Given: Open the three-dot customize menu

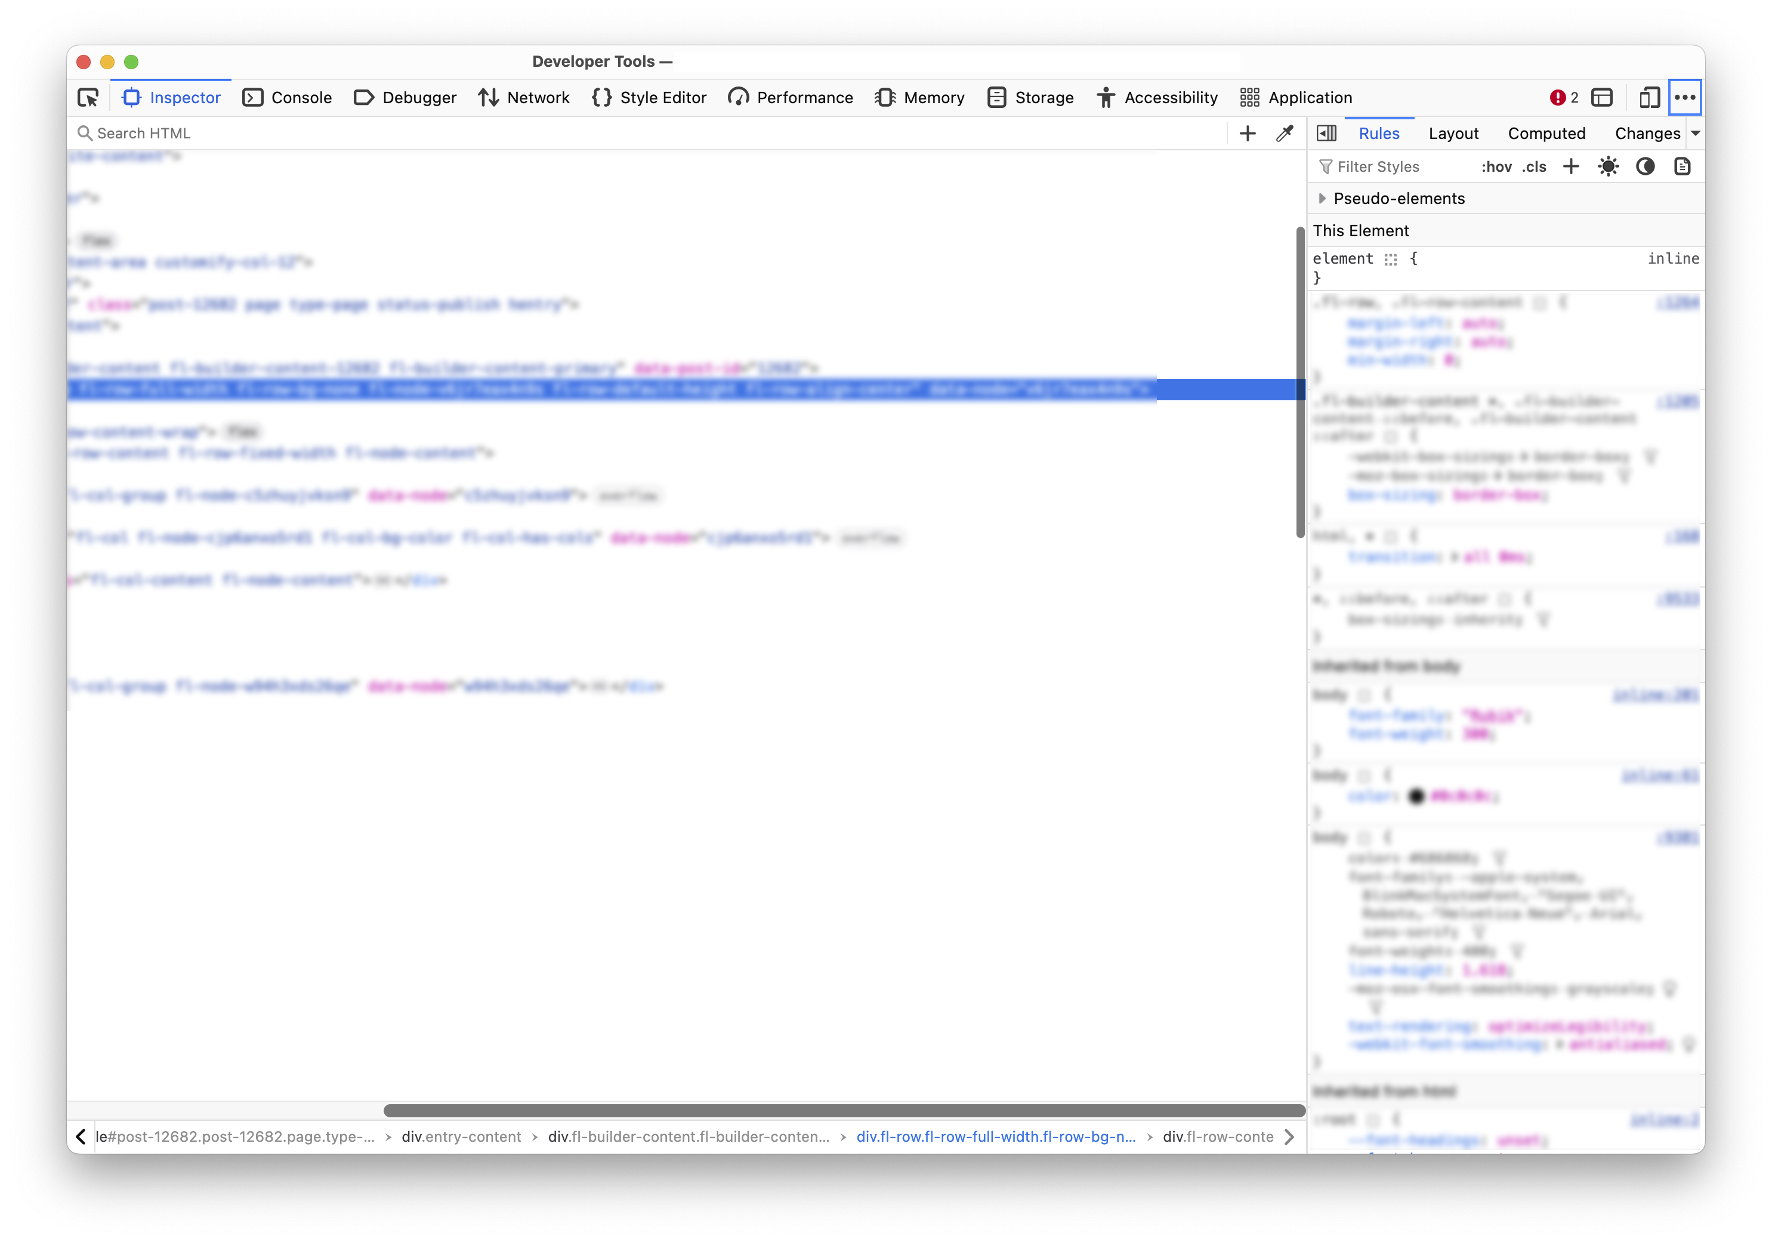Looking at the screenshot, I should pyautogui.click(x=1685, y=97).
